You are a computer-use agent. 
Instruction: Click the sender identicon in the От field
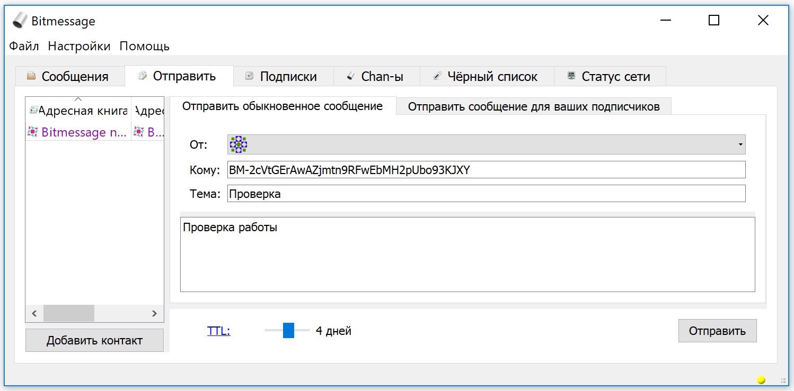(239, 144)
